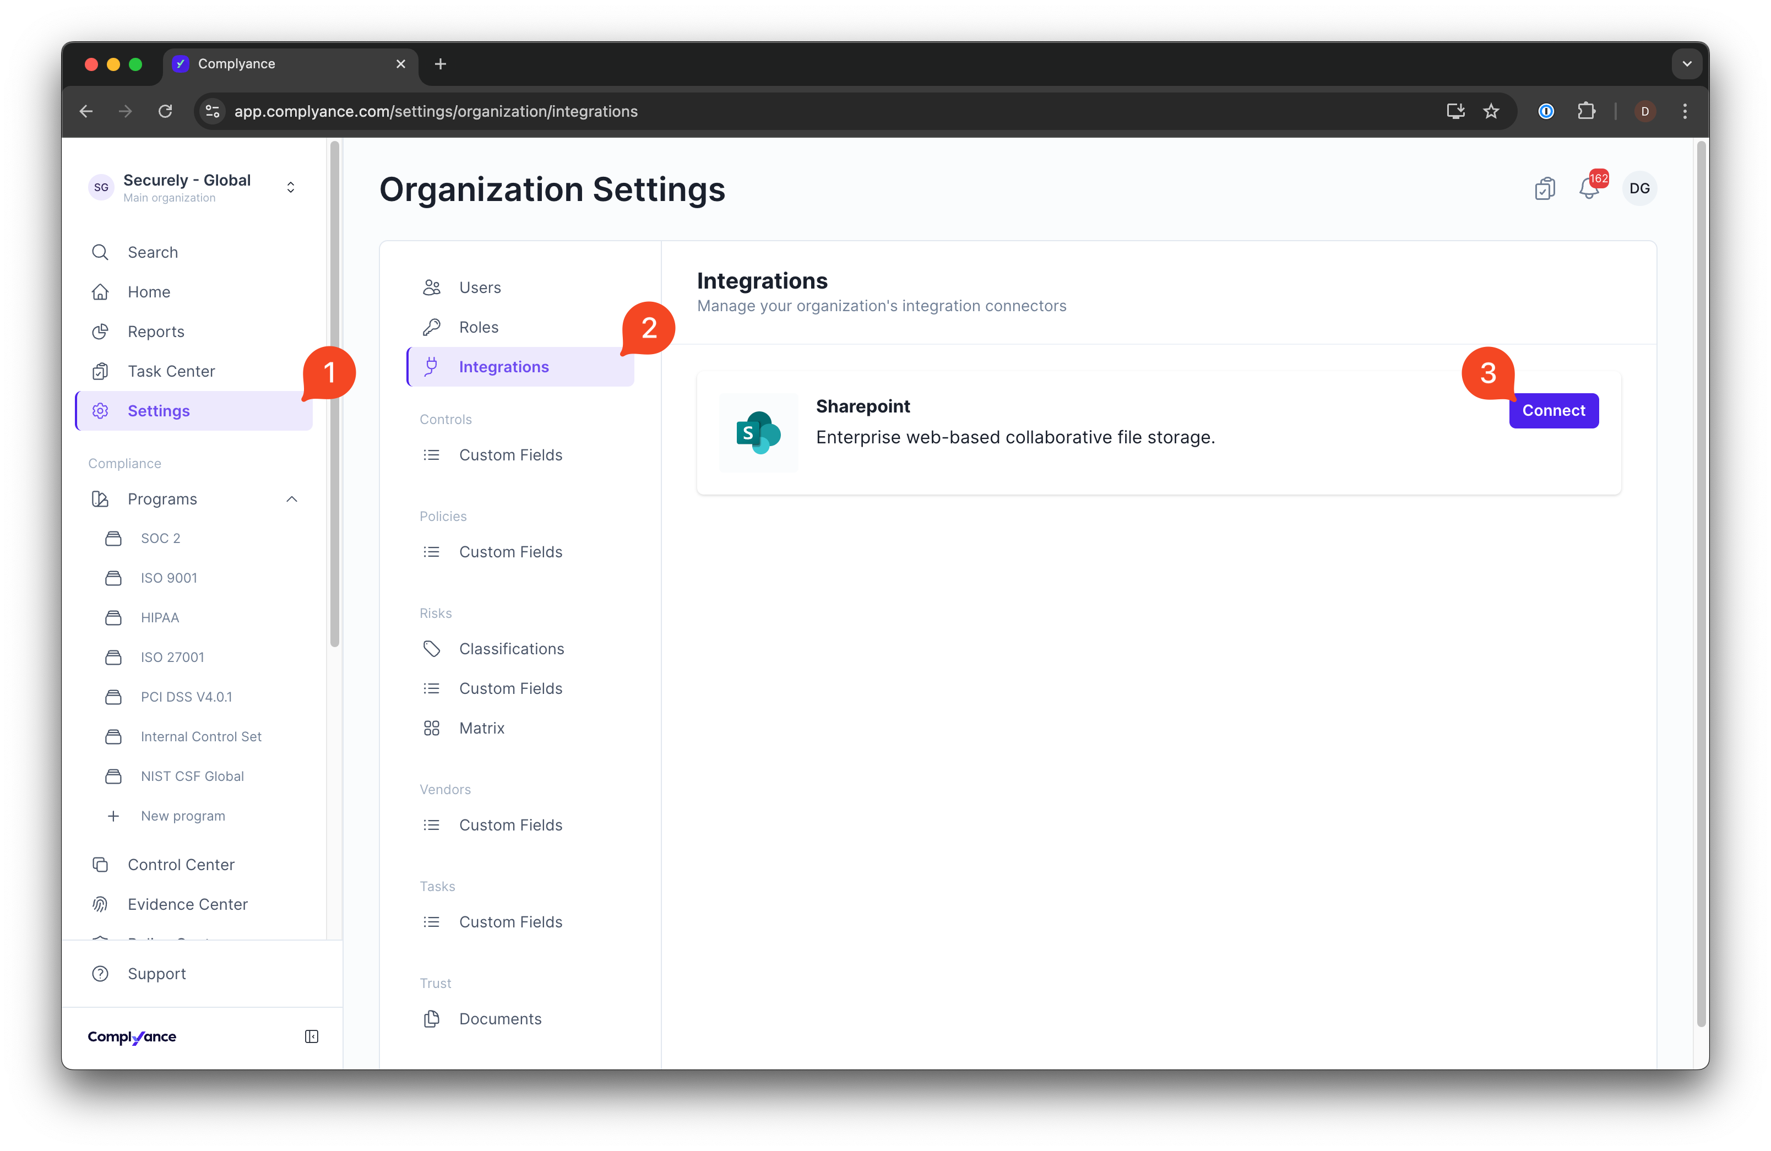This screenshot has height=1151, width=1771.
Task: Open the Sharepoint logo thumbnail
Action: [758, 432]
